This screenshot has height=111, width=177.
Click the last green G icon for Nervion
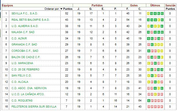coord(162,88)
